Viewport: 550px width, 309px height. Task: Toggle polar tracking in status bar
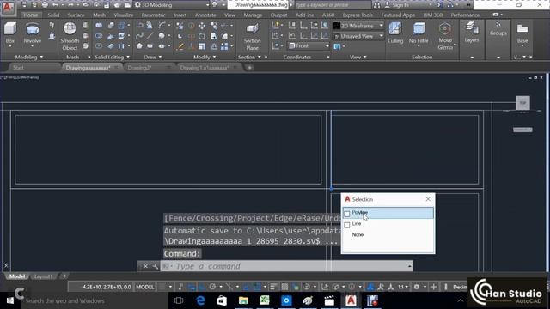tap(212, 287)
